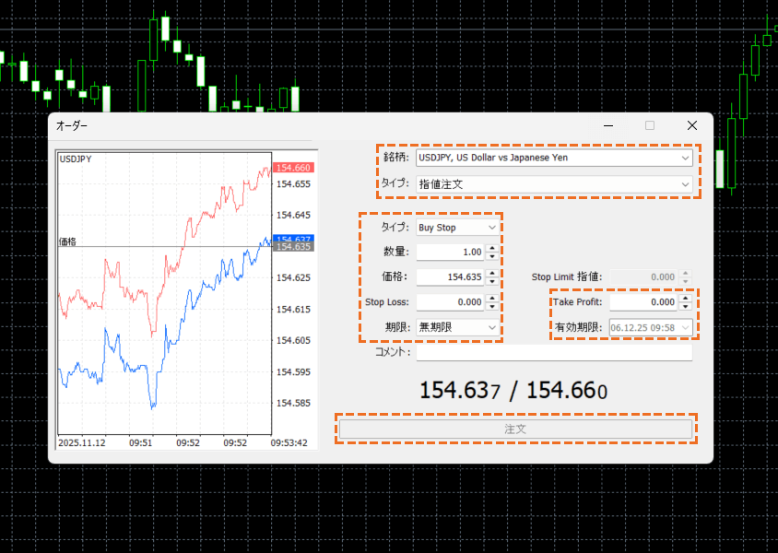The height and width of the screenshot is (553, 778).
Task: Increase Take Profit with up arrow
Action: click(x=684, y=298)
